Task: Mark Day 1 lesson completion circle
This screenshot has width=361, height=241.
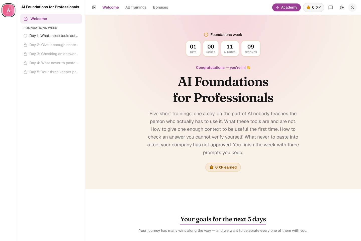Action: point(25,36)
